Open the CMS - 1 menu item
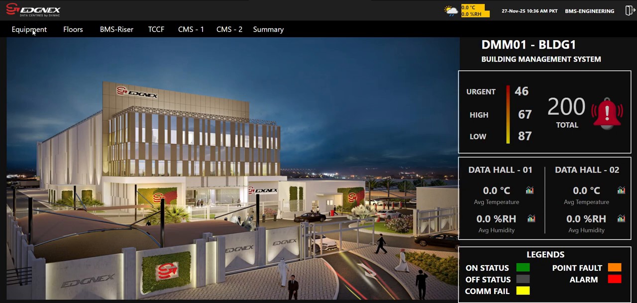 pyautogui.click(x=191, y=29)
